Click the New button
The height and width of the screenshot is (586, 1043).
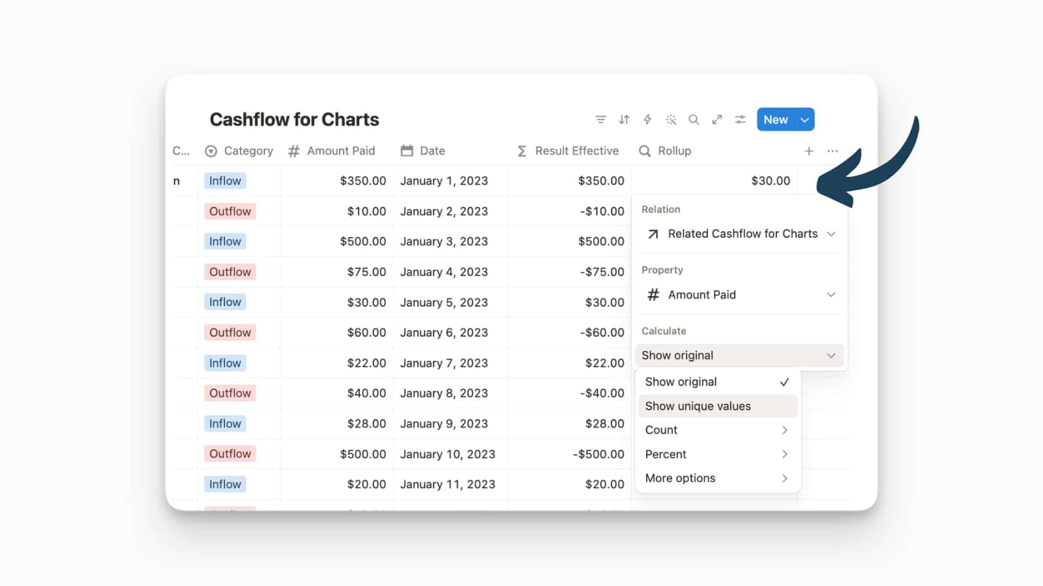tap(776, 120)
